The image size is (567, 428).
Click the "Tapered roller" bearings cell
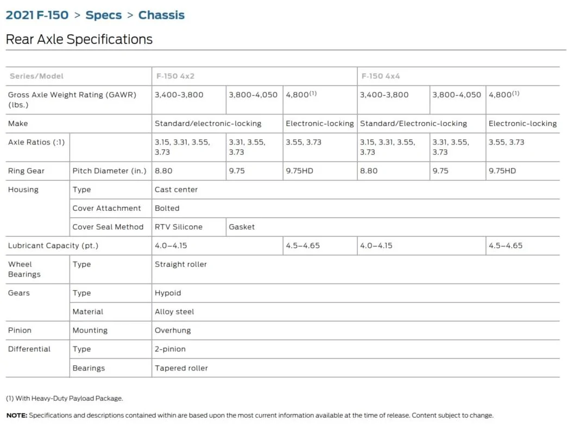coord(181,368)
